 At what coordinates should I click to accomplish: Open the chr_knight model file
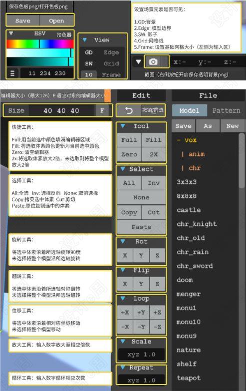click(197, 224)
